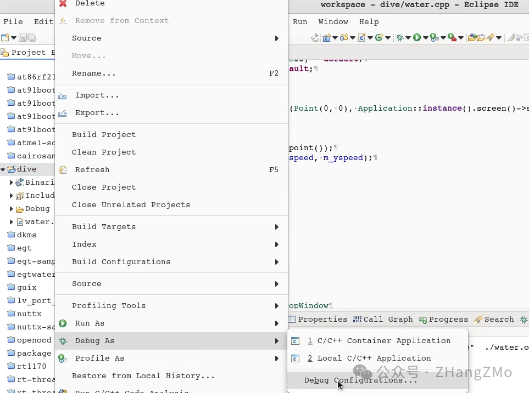Click Refresh in the context menu
This screenshot has width=529, height=393.
[x=171, y=170]
